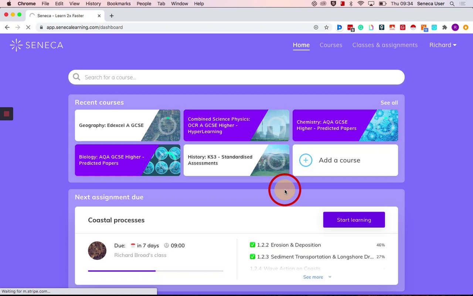Open the Wi-Fi menu bar icon
The image size is (473, 296).
click(x=361, y=4)
